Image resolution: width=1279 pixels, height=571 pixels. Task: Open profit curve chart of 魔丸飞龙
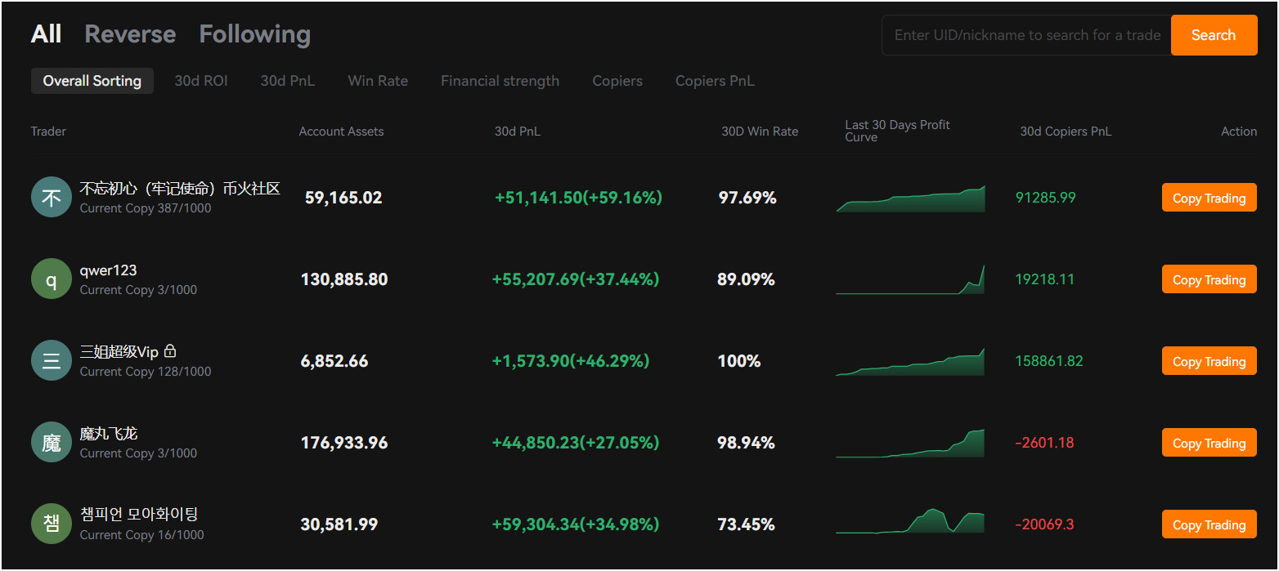pyautogui.click(x=910, y=444)
